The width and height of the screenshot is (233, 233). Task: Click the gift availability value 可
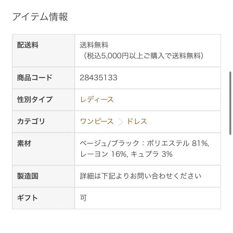pyautogui.click(x=83, y=198)
